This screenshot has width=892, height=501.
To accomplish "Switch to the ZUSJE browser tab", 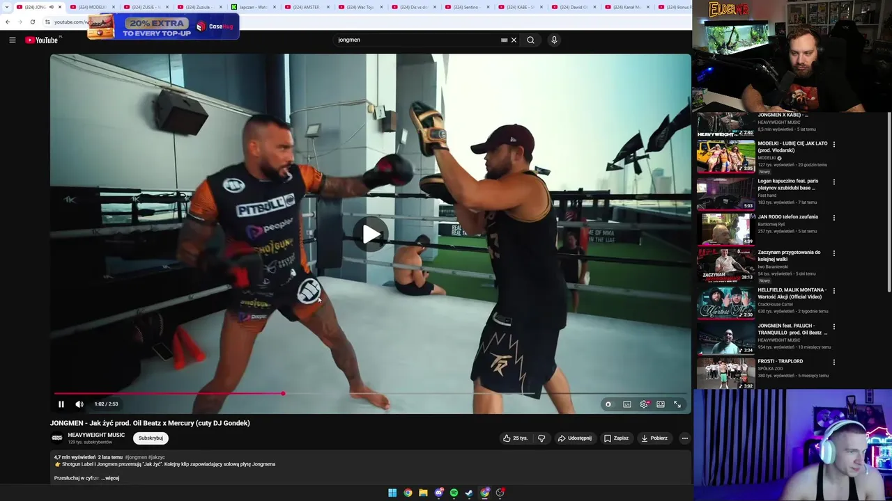I will [x=146, y=7].
